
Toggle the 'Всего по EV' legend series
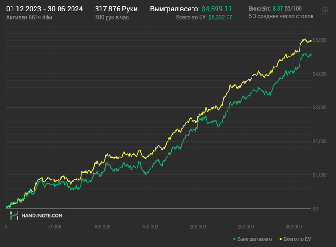[x=295, y=239]
